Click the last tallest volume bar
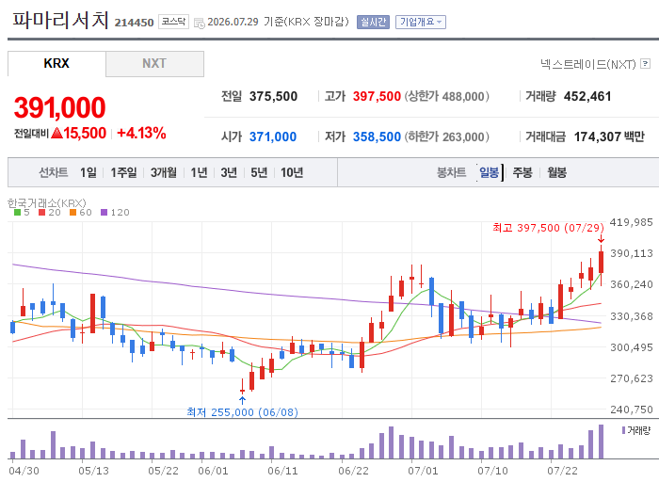 point(601,442)
